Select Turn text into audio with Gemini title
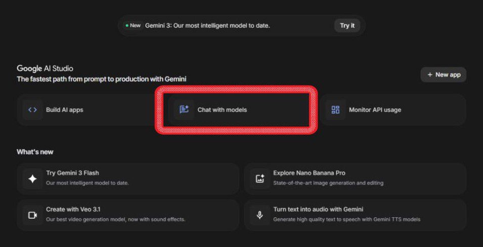Screen dimensions: 483x247 point(318,209)
